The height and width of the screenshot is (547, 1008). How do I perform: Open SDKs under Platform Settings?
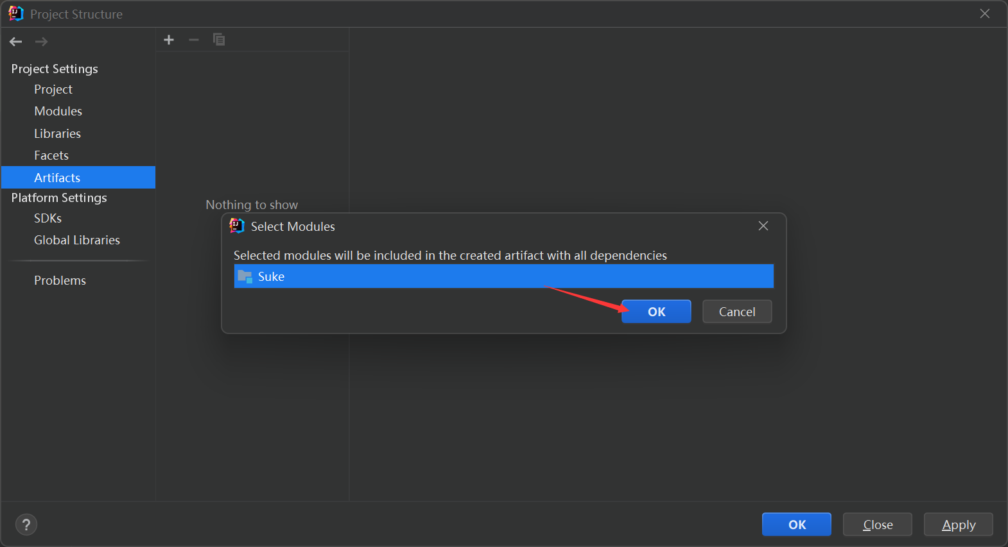coord(48,218)
